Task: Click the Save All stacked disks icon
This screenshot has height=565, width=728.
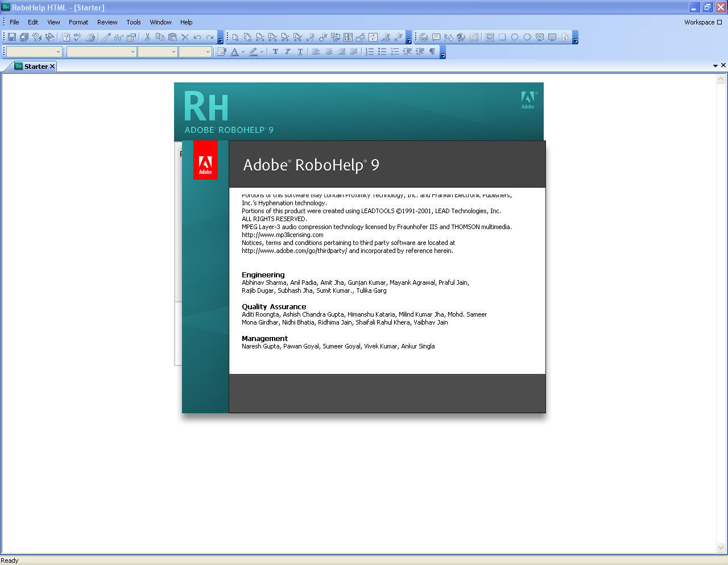Action: pos(24,37)
